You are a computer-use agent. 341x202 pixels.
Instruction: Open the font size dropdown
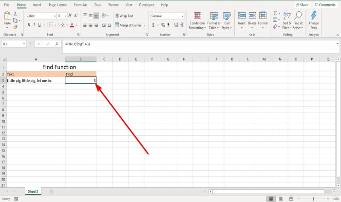click(x=66, y=16)
